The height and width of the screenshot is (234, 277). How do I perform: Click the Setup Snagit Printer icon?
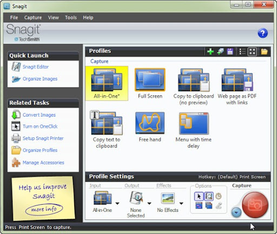[16, 138]
